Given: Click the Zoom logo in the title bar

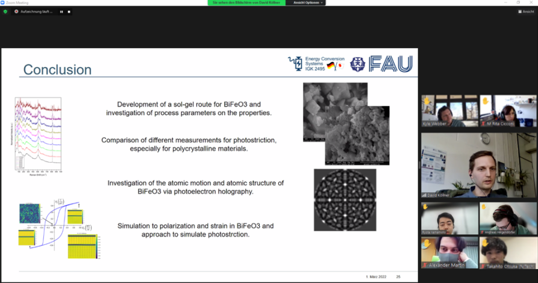Looking at the screenshot, I should [3, 2].
